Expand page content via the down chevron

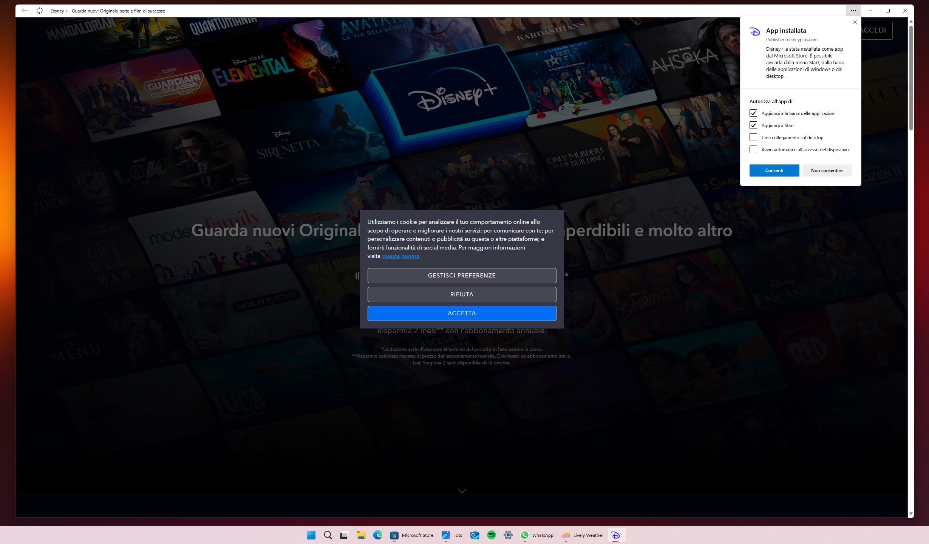(x=462, y=490)
